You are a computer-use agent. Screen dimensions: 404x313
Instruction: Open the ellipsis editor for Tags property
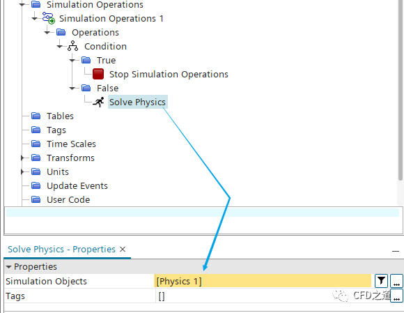tap(397, 296)
